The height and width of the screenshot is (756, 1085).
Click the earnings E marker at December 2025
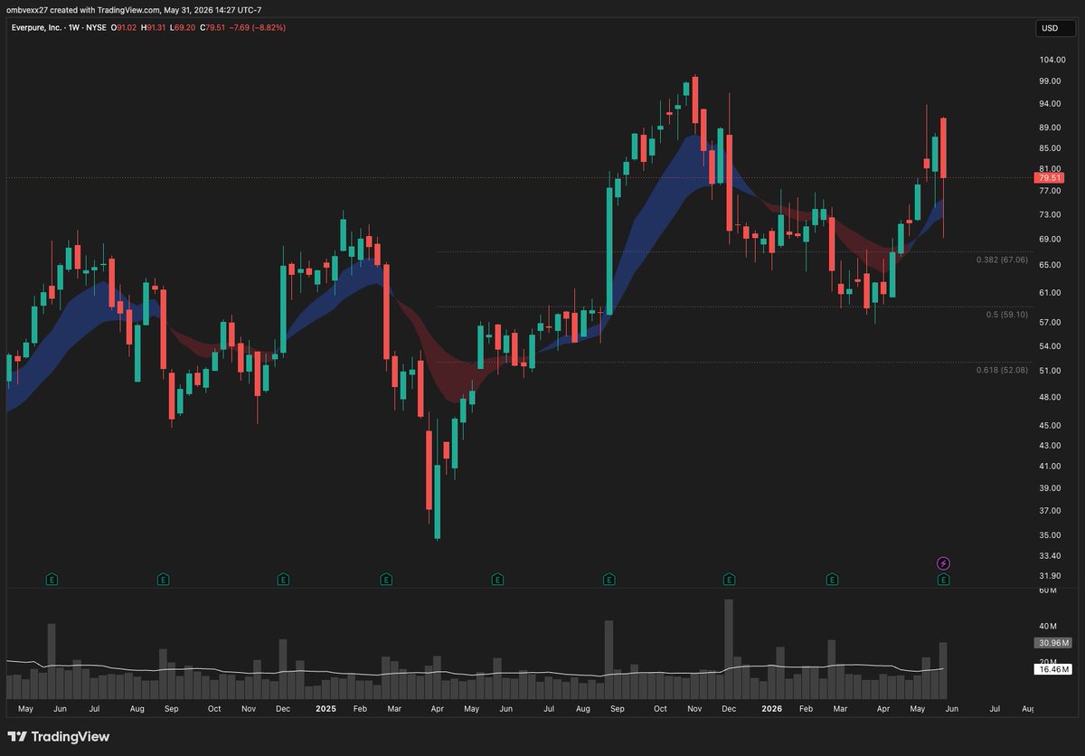728,579
